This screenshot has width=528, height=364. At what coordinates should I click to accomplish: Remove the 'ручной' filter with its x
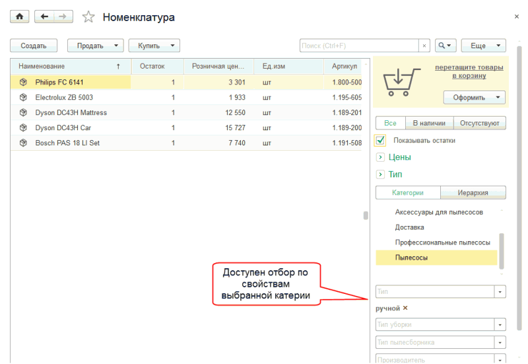[x=406, y=308]
